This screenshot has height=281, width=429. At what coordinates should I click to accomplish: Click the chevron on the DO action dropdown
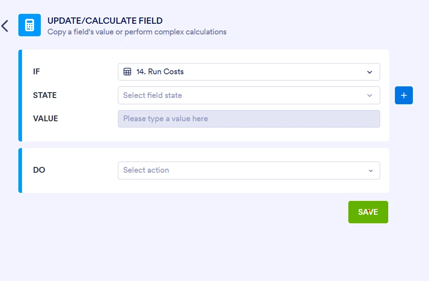pos(371,170)
